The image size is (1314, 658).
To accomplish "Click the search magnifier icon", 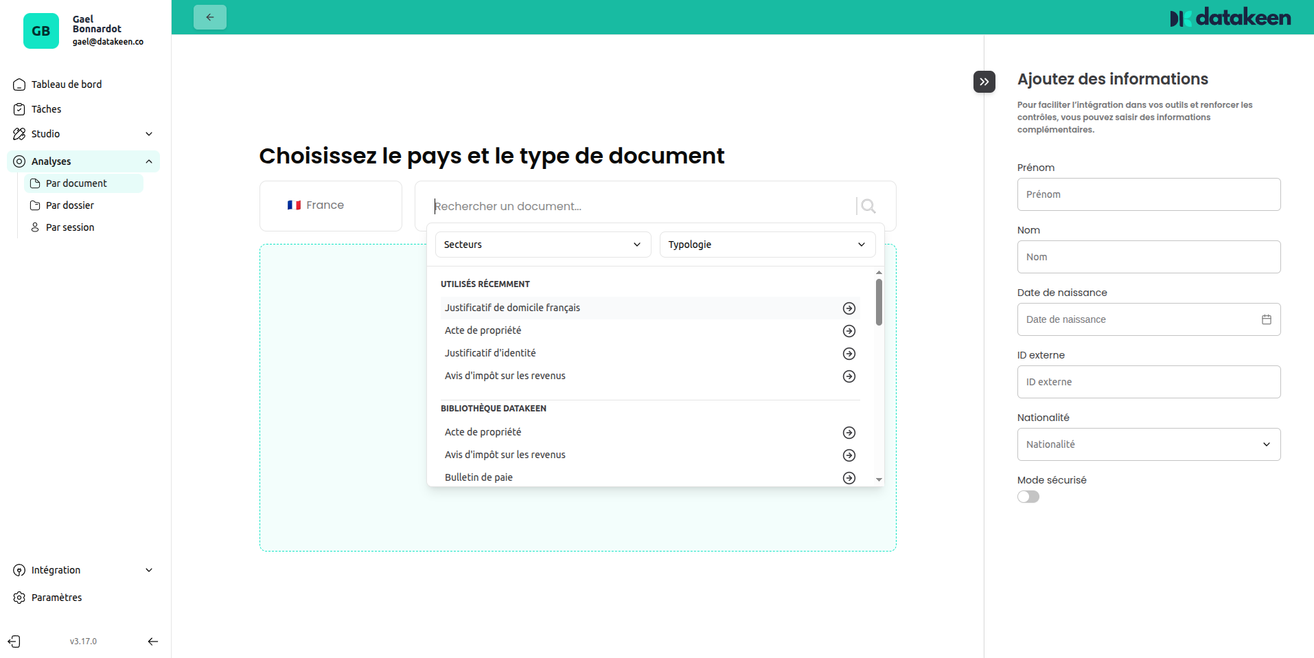I will [868, 206].
